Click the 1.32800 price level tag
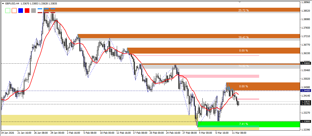 click(x=306, y=121)
